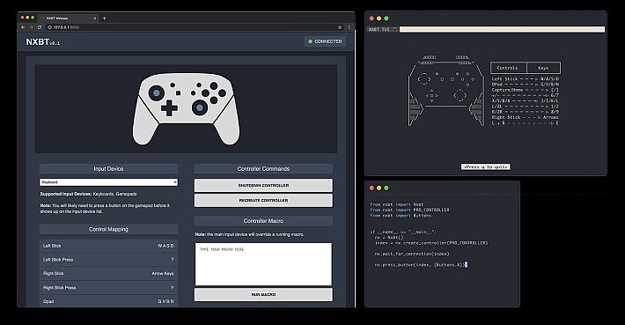625x325 pixels.
Task: Open the browser three-dot menu
Action: click(x=349, y=27)
